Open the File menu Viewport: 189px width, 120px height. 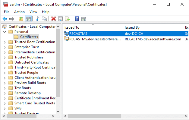(x=7, y=12)
